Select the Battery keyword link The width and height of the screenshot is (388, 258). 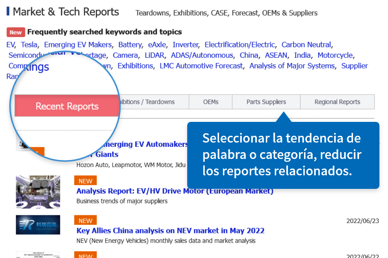(x=130, y=45)
